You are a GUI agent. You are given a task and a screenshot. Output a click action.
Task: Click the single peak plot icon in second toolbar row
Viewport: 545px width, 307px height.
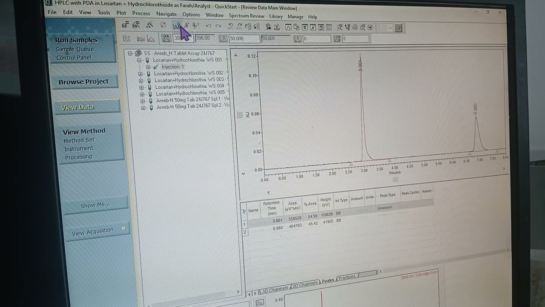click(x=151, y=38)
